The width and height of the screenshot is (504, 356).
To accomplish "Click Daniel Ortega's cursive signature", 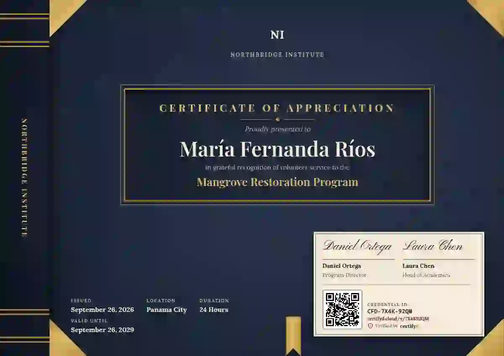I will point(357,246).
